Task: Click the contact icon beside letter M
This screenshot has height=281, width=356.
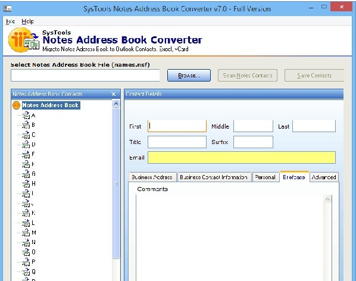Action: click(26, 232)
